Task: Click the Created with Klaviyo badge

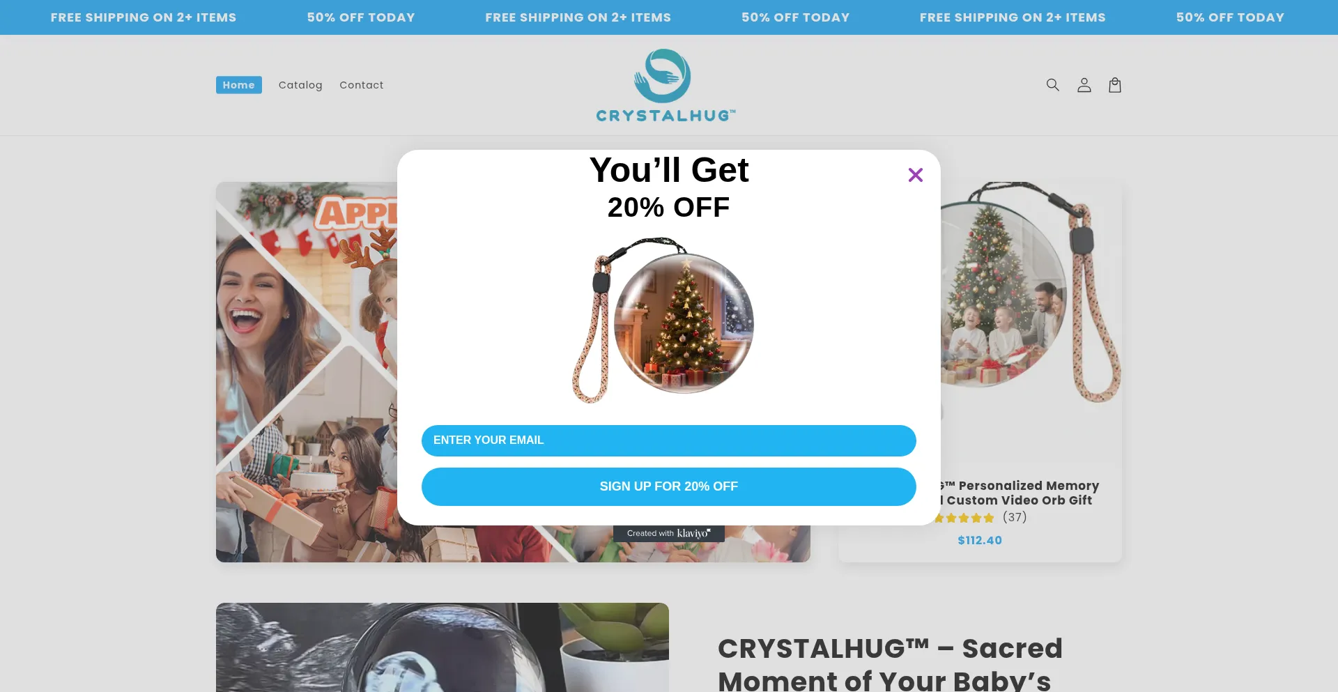Action: (x=669, y=533)
